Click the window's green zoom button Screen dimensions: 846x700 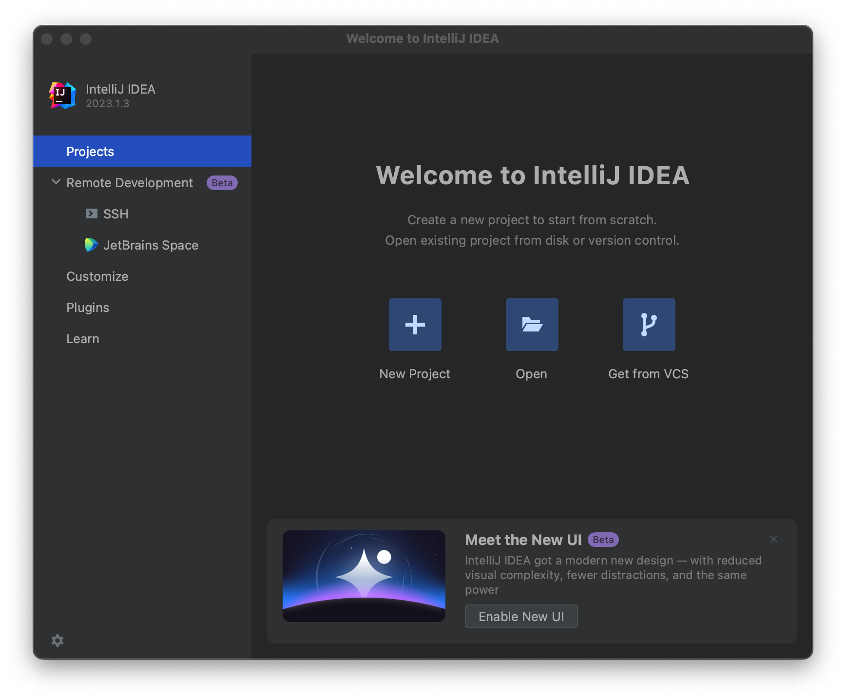pos(86,39)
